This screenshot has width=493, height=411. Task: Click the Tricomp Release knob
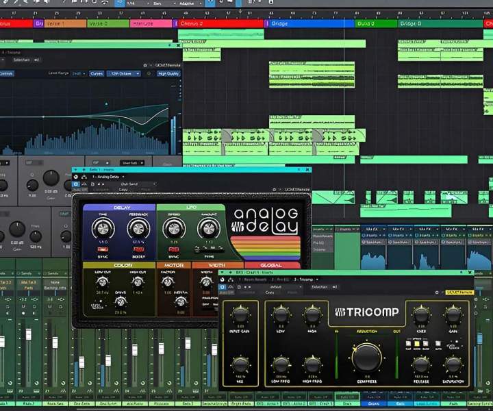(421, 365)
